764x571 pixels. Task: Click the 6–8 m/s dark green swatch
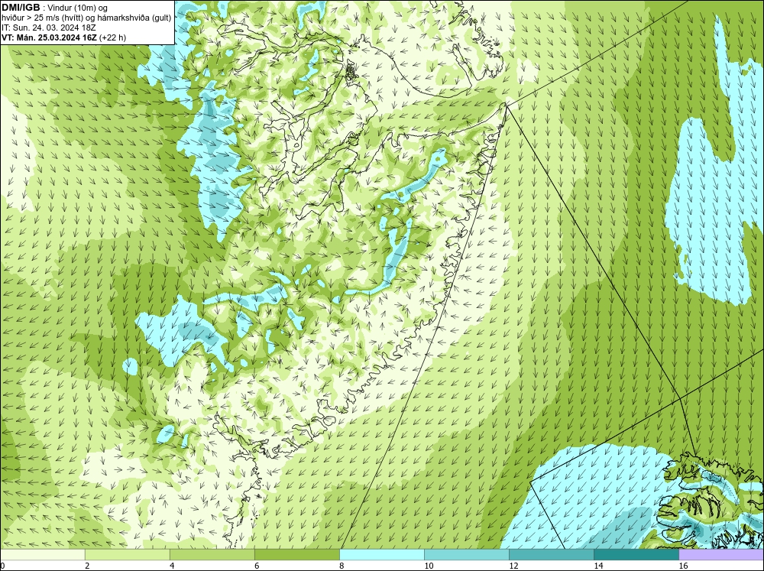tap(296, 554)
